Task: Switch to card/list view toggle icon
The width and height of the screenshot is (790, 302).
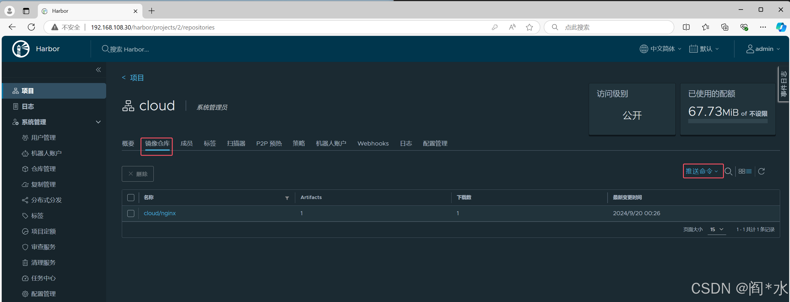Action: point(745,171)
